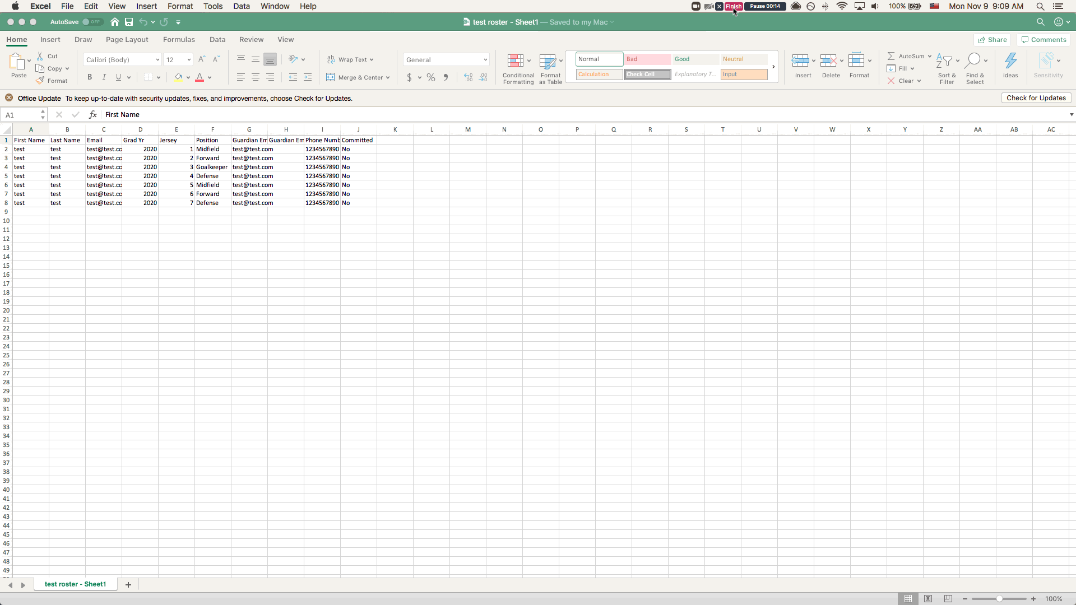Open the AutoSum dropdown arrow
Image resolution: width=1076 pixels, height=605 pixels.
[x=930, y=57]
